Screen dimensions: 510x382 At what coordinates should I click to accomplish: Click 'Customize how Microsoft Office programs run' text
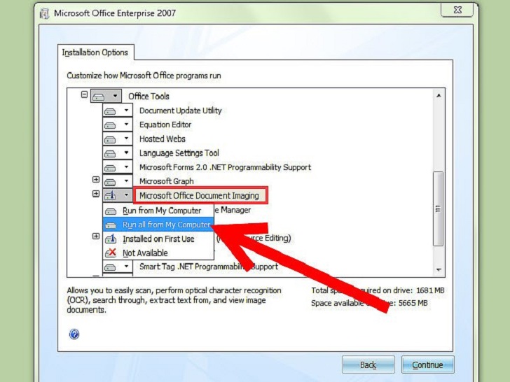(x=144, y=76)
